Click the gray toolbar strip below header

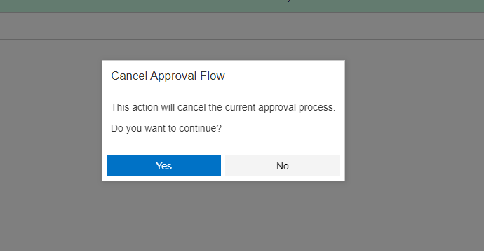(242, 26)
